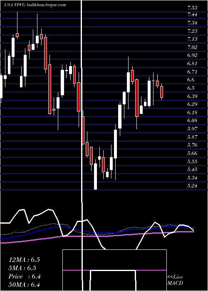Click the 5.66 price axis label
This screenshot has height=291, width=208.
point(192,153)
